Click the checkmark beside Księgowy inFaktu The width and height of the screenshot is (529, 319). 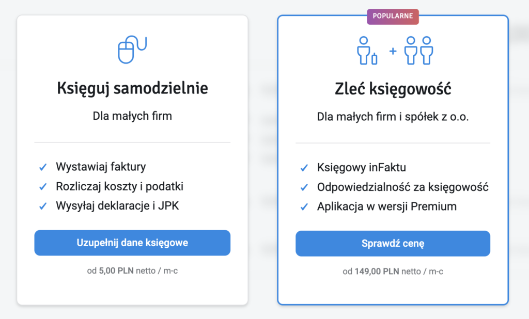pos(304,168)
